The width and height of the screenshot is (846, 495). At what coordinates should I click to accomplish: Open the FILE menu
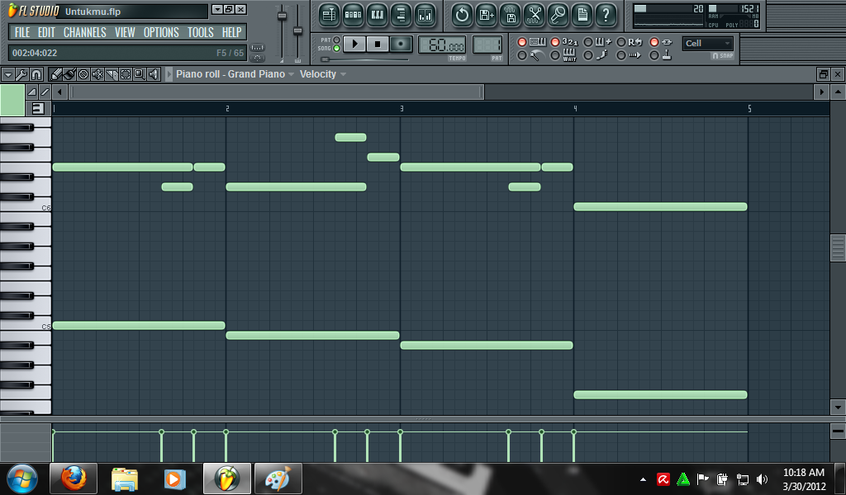pos(22,32)
